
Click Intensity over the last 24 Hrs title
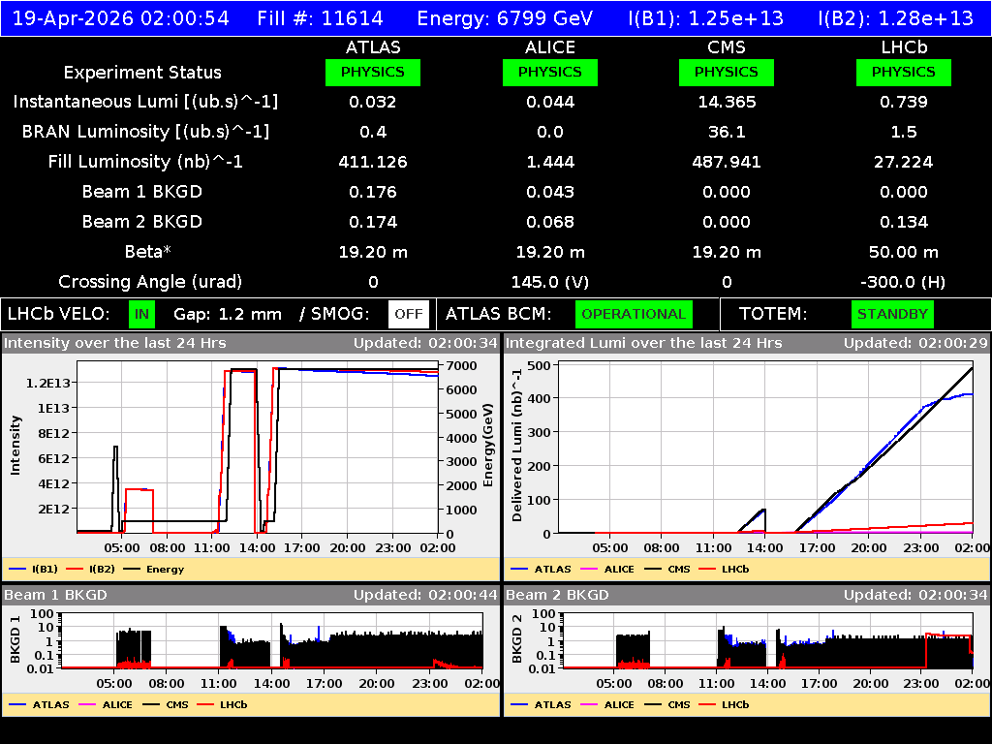(115, 343)
